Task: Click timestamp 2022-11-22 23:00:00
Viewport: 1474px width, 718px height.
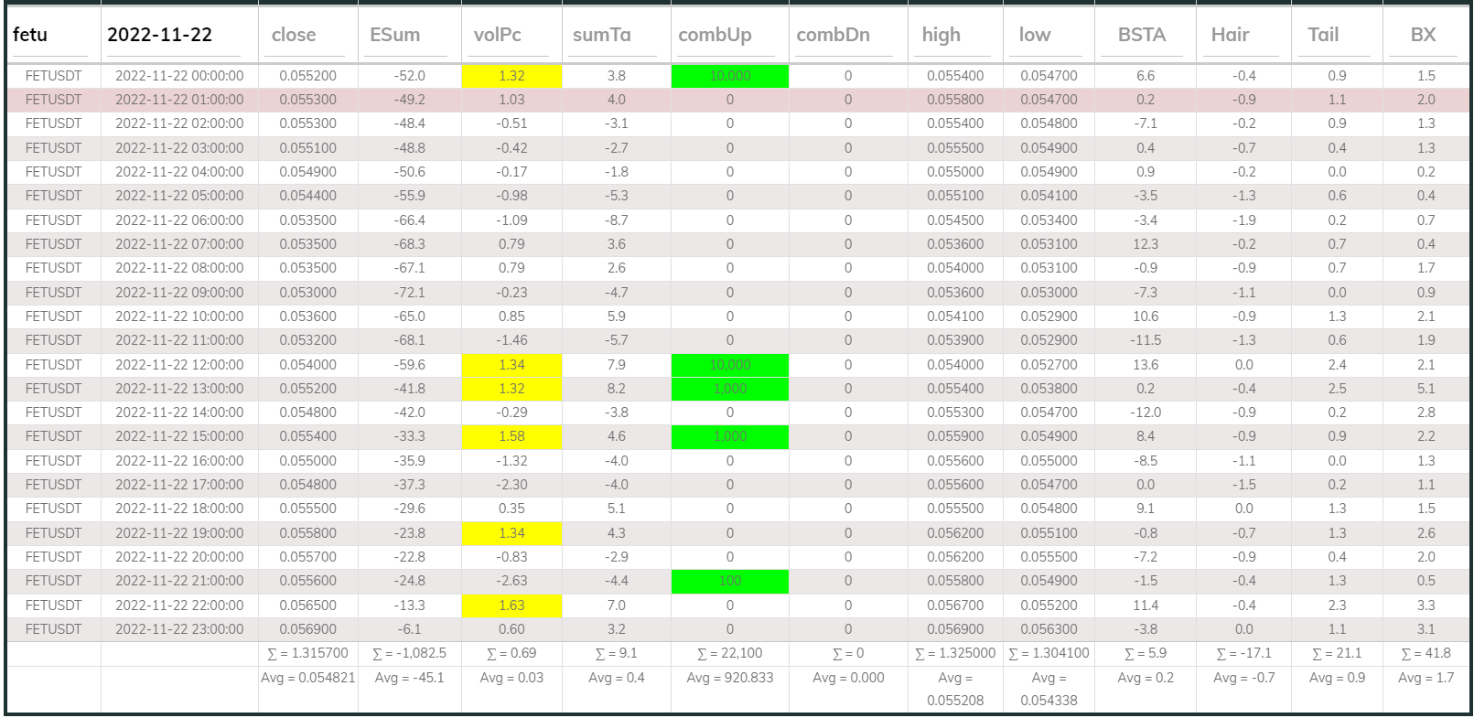Action: point(179,629)
